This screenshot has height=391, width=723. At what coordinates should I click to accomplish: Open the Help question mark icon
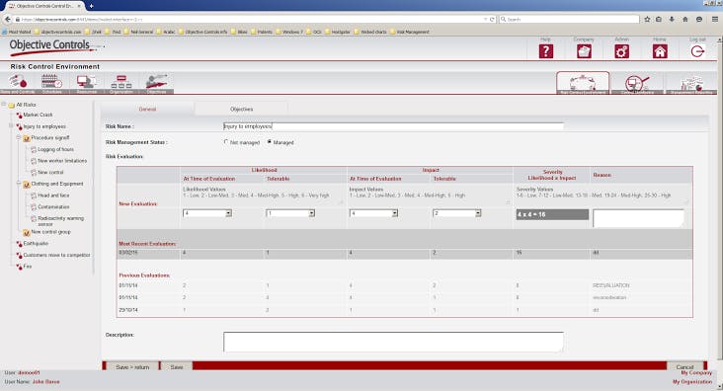click(546, 51)
